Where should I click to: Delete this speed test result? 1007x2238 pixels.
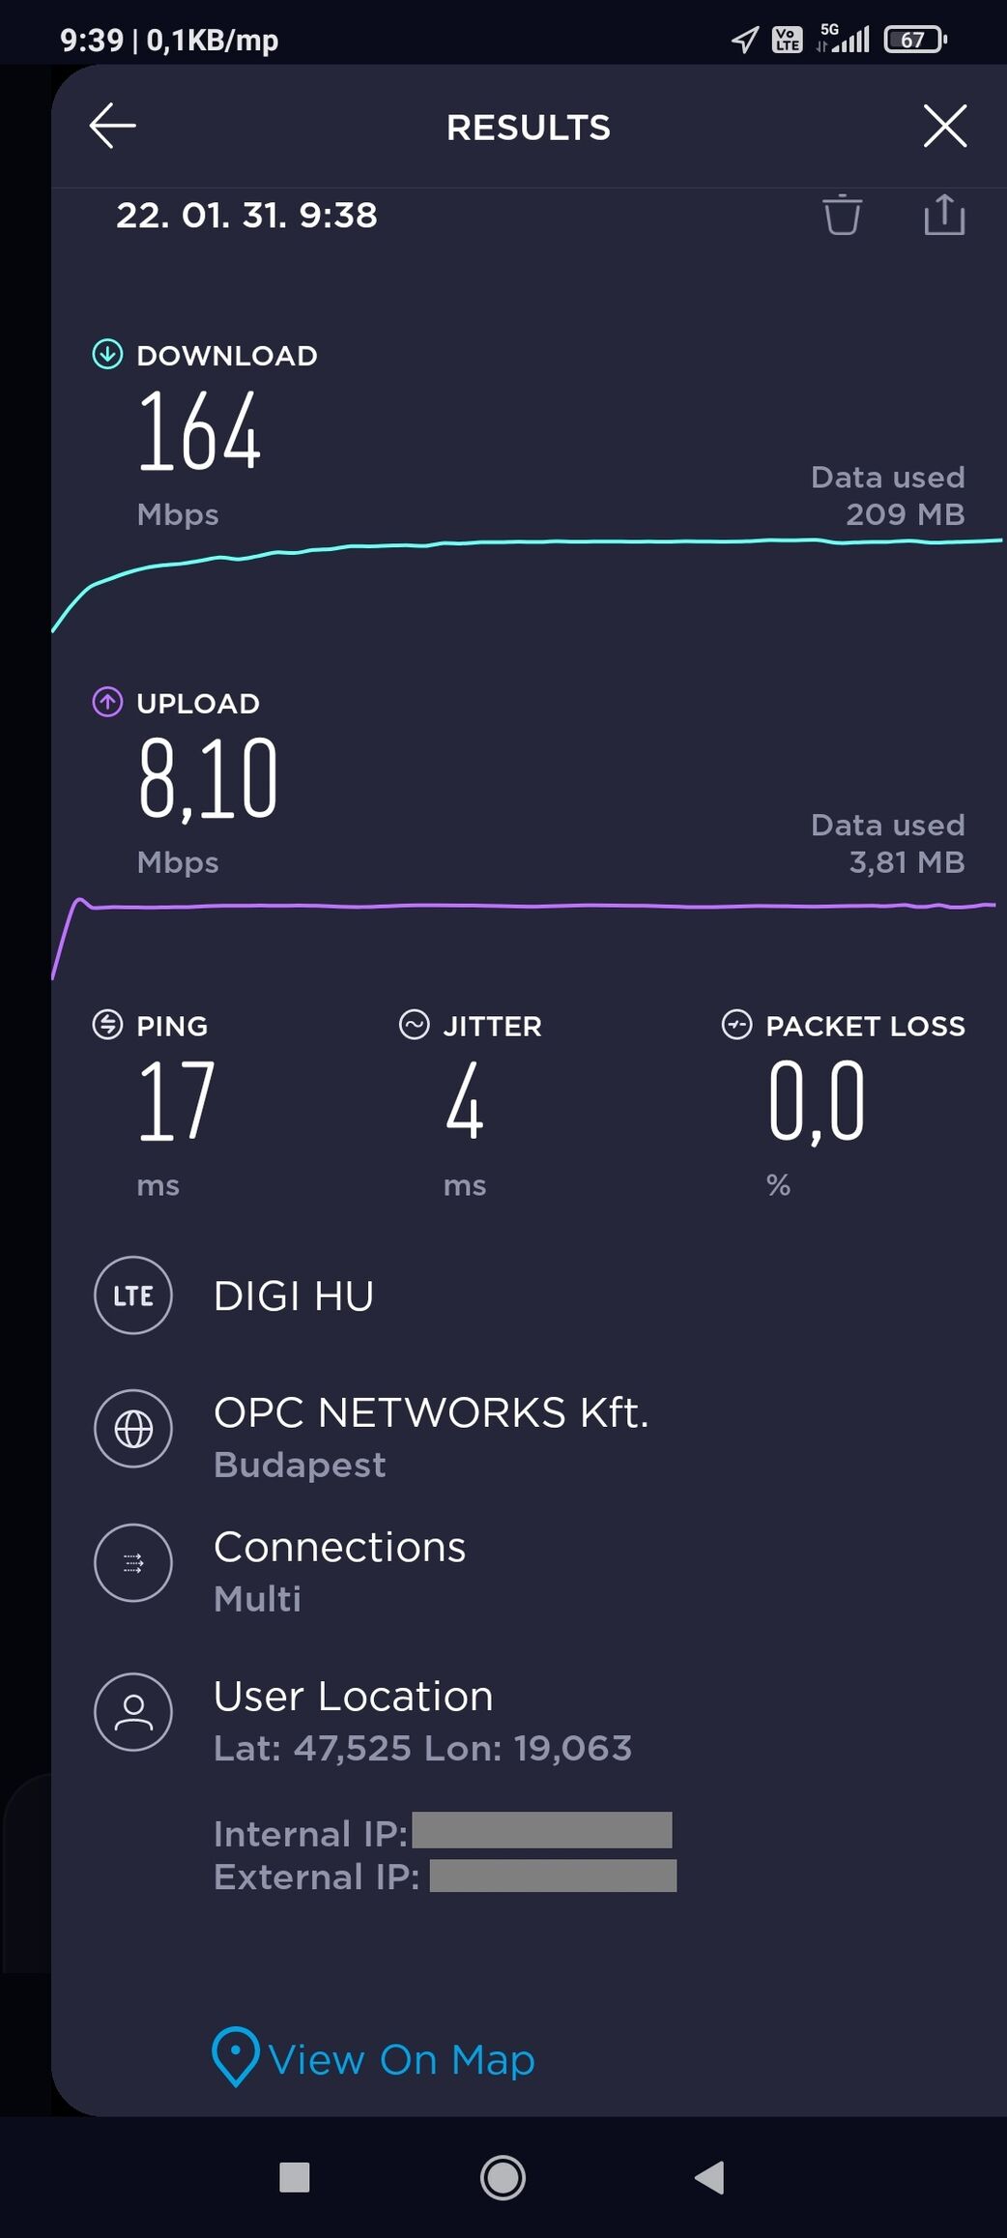point(842,215)
